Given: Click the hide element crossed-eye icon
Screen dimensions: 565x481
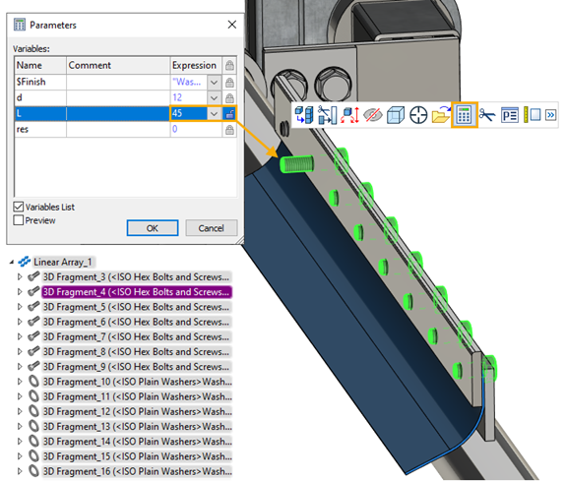Looking at the screenshot, I should (372, 115).
